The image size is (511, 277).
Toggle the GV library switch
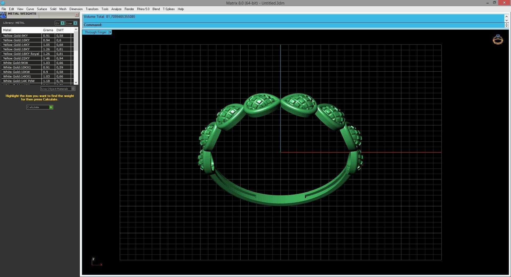[60, 23]
